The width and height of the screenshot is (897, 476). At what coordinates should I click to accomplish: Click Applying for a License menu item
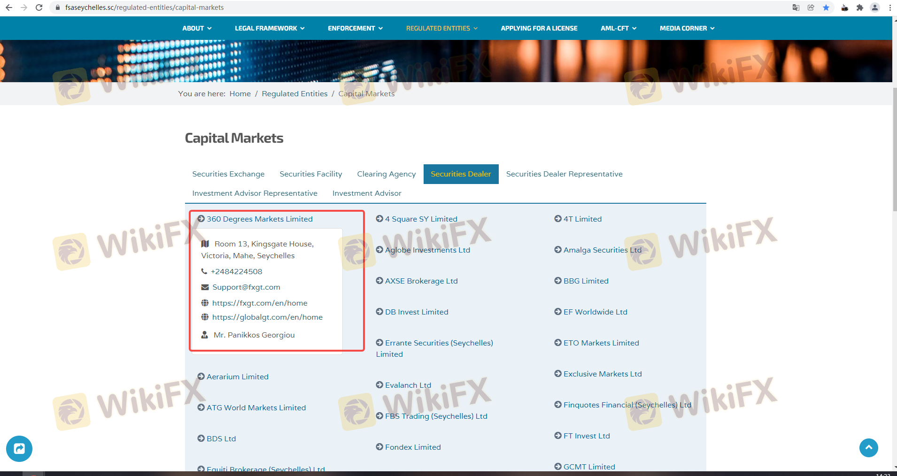[x=539, y=28]
